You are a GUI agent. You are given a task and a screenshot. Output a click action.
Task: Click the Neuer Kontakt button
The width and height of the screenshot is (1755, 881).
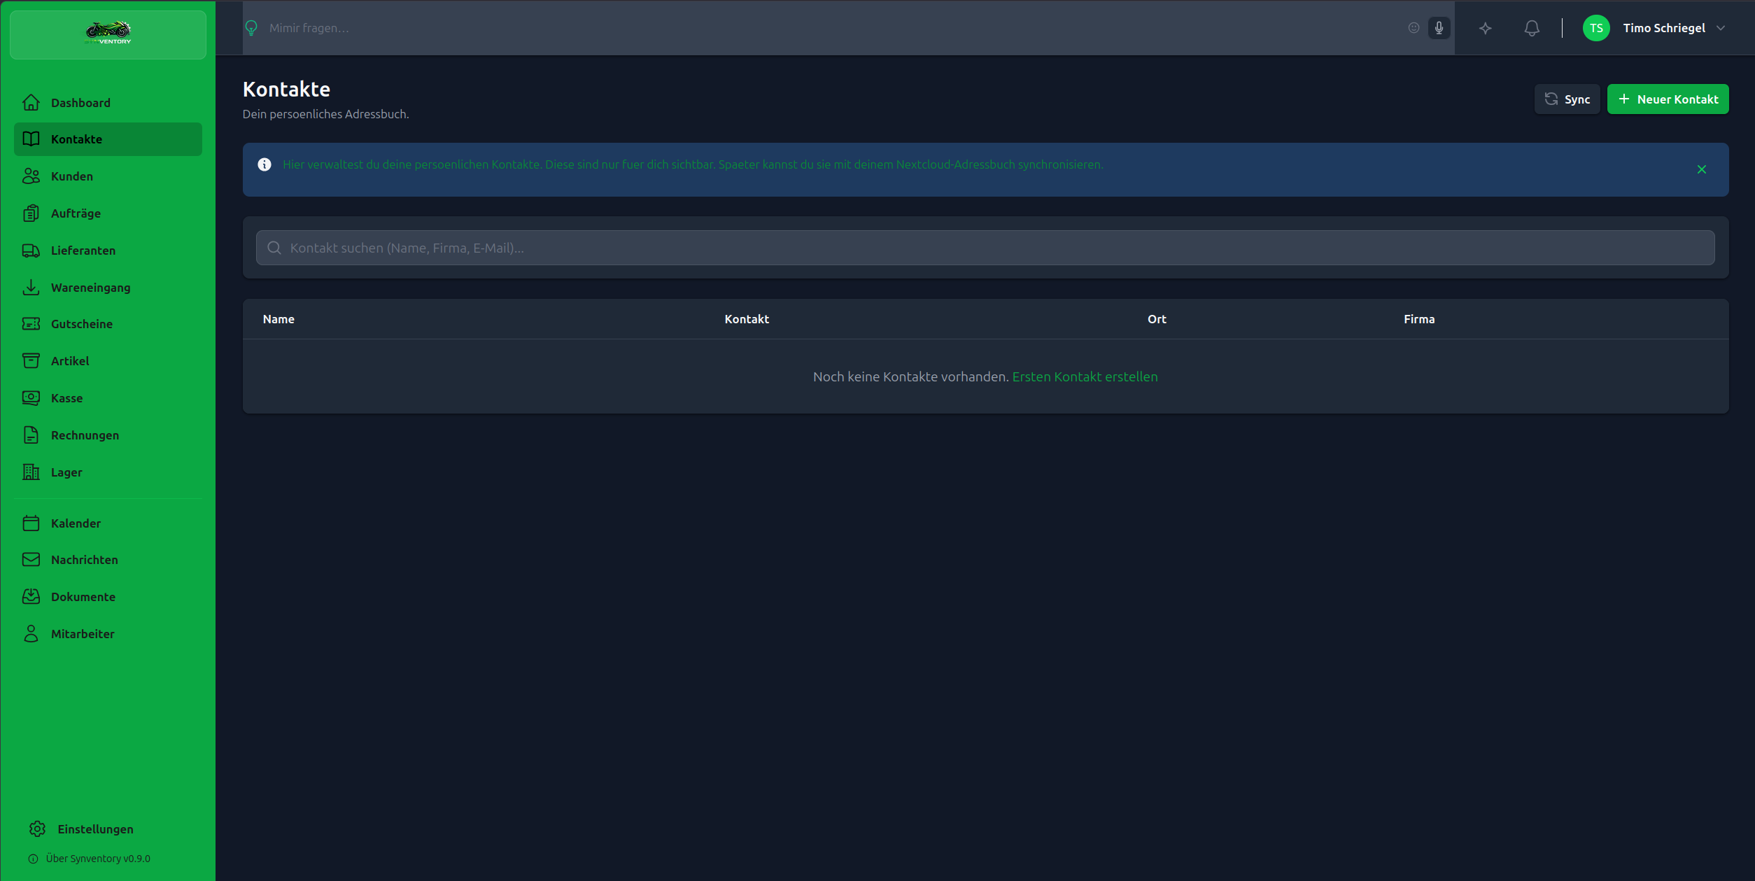coord(1668,99)
